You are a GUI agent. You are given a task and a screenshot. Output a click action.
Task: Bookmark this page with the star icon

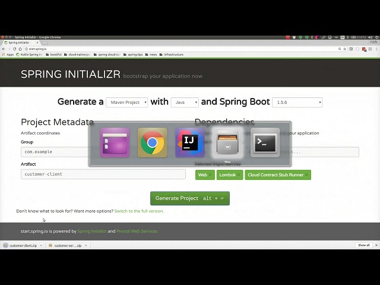point(345,49)
